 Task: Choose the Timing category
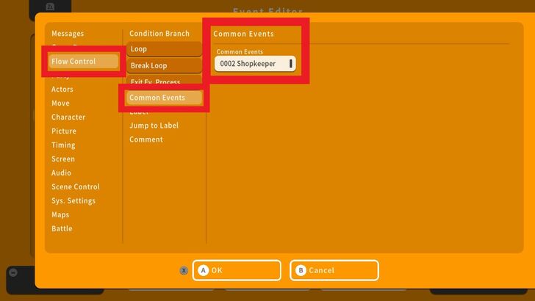pos(63,145)
